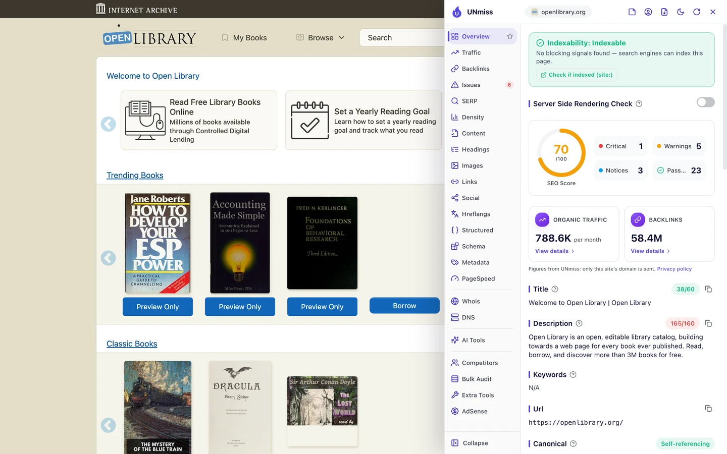Click the Open Library logo
Screen dimensions: 727x454
point(149,36)
